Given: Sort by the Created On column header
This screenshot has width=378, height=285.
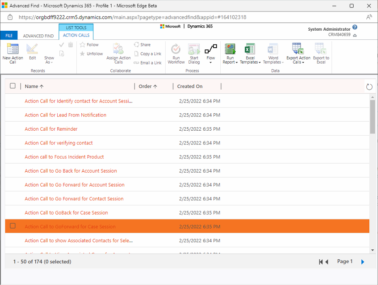Looking at the screenshot, I should click(x=190, y=86).
